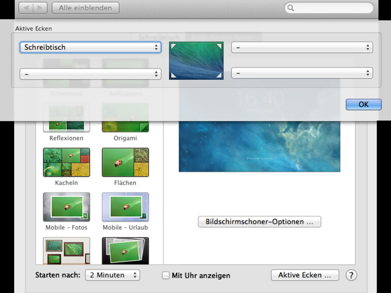391x293 pixels.
Task: Click the hot corners desktop preview image
Action: point(196,61)
